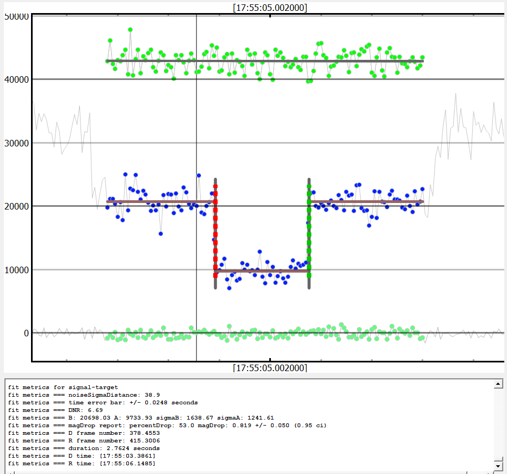Click the red dashed D edge marker
Screen dimensions: 507x474
(215, 230)
